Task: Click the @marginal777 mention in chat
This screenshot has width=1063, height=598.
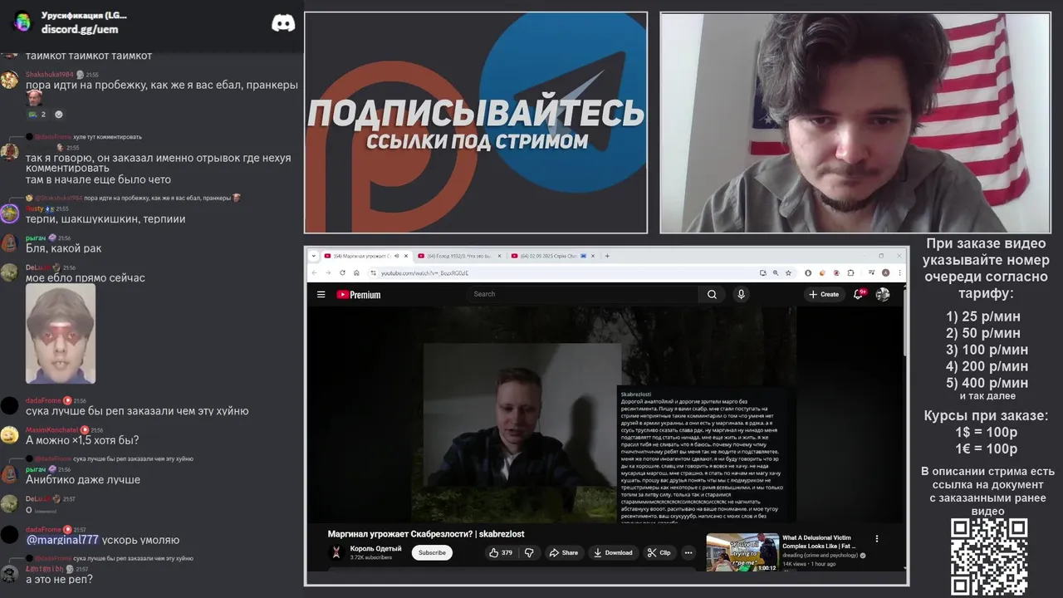Action: (62, 540)
